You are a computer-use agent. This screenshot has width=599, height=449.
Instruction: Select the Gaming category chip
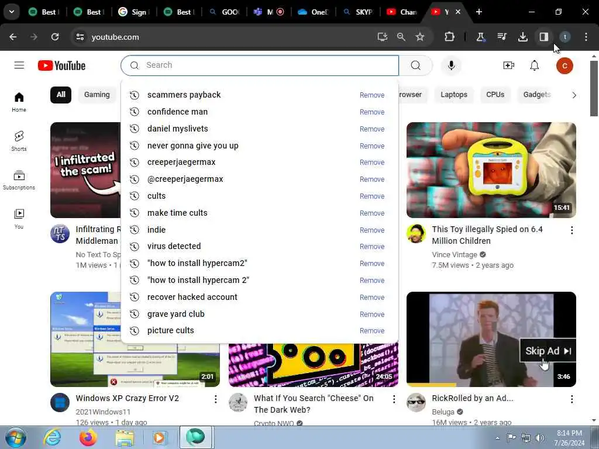click(x=97, y=94)
